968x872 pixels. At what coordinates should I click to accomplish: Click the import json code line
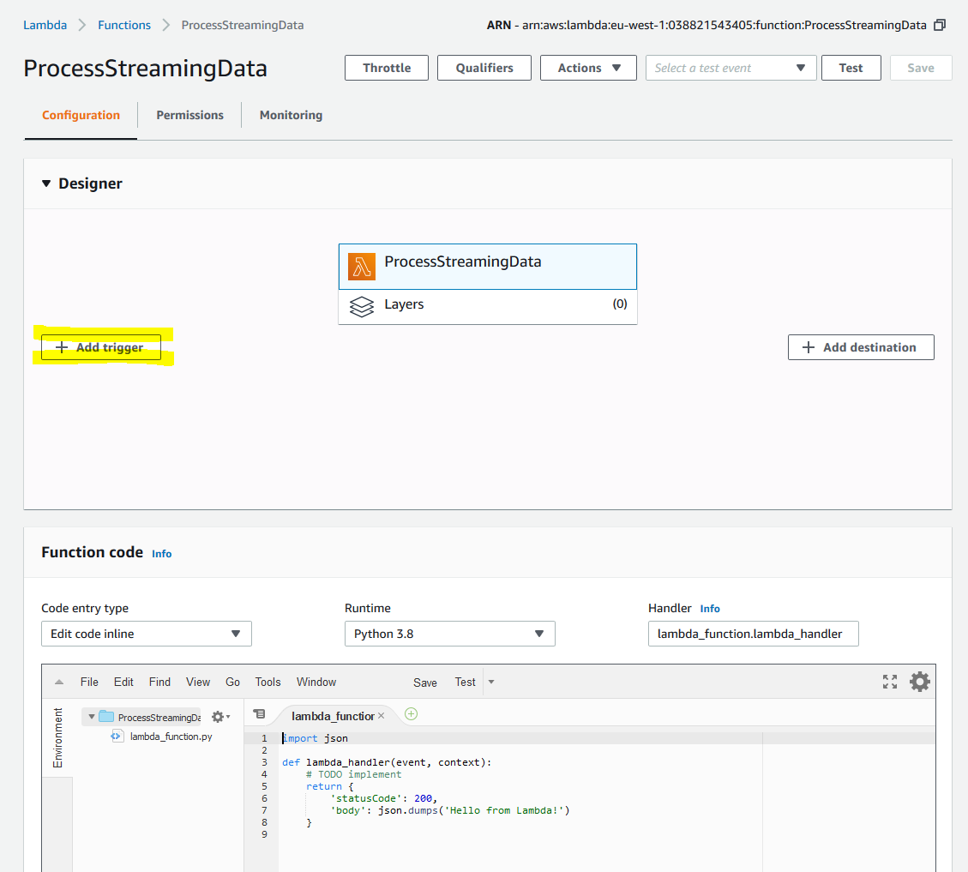click(x=315, y=738)
